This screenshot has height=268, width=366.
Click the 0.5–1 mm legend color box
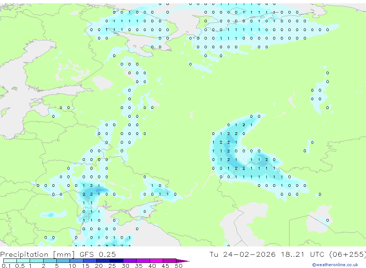pyautogui.click(x=23, y=261)
